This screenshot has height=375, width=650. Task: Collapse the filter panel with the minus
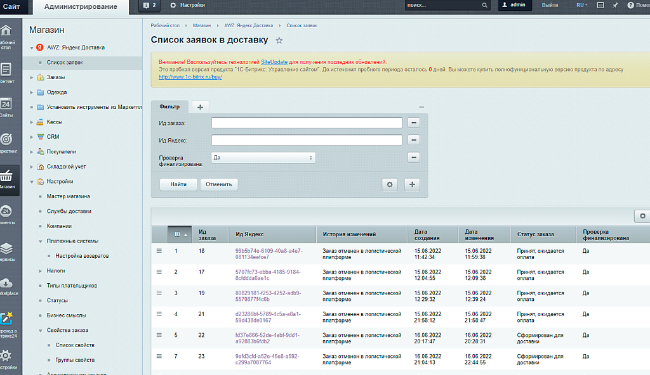pyautogui.click(x=421, y=107)
